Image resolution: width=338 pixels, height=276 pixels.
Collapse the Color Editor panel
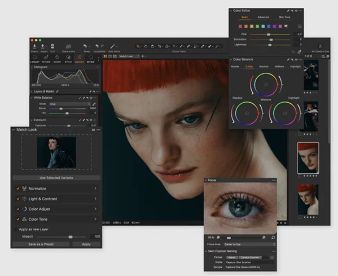point(231,11)
